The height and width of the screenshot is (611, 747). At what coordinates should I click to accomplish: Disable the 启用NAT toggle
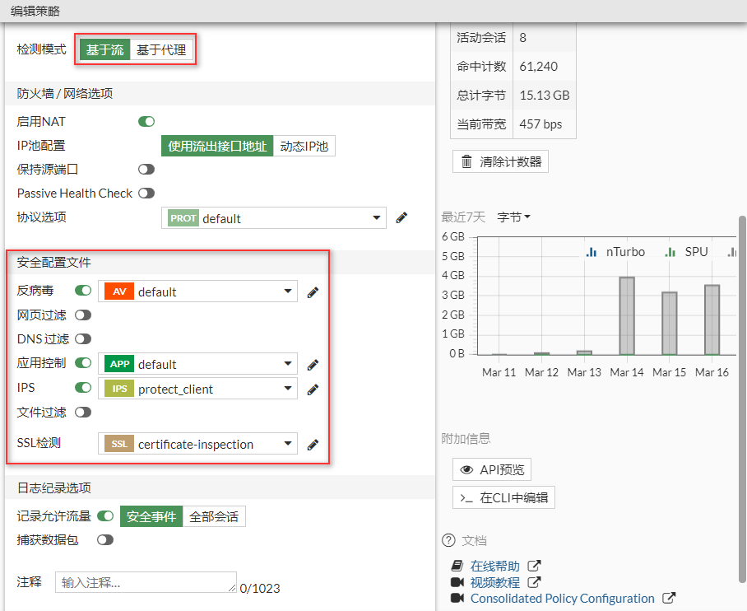point(146,122)
